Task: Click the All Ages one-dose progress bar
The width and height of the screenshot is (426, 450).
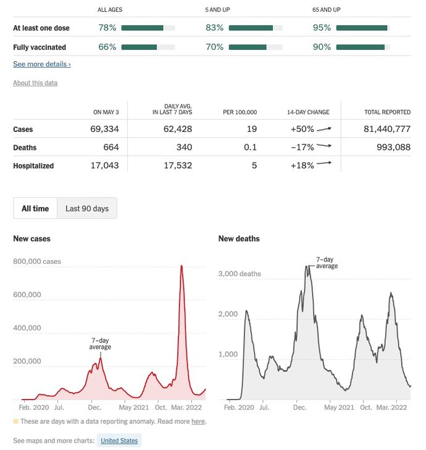Action: pos(148,28)
